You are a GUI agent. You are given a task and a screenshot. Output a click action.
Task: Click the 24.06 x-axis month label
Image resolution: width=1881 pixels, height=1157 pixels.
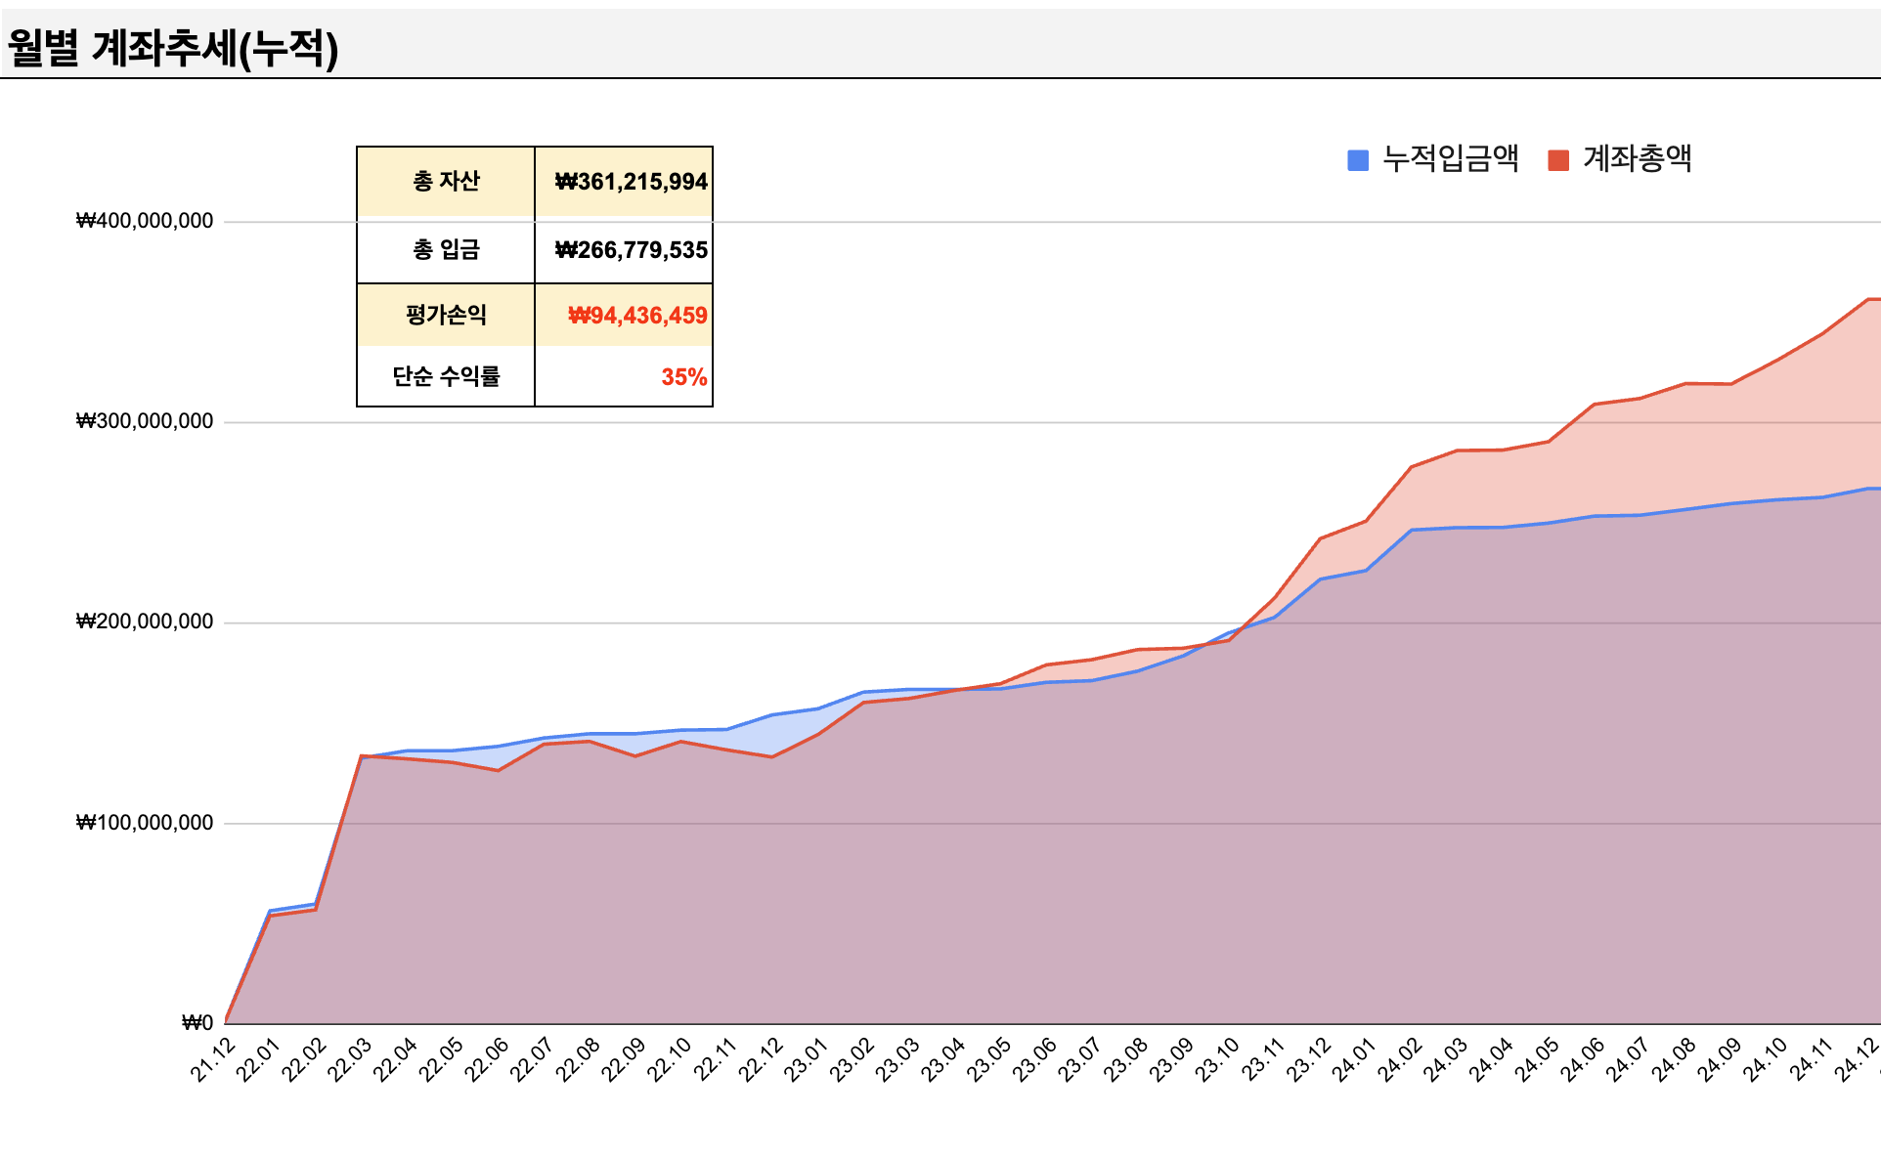click(x=1582, y=1060)
